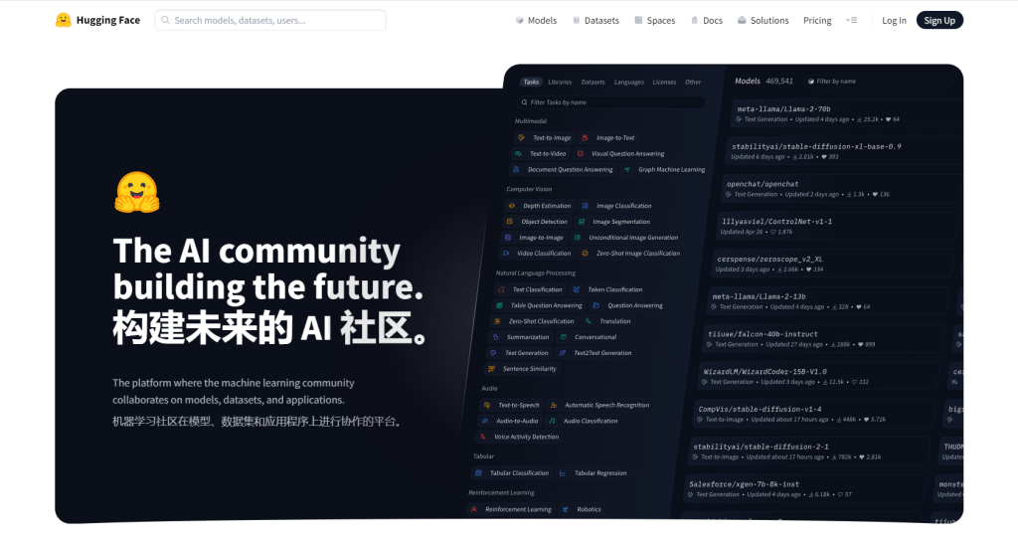
Task: Choose the Image-to-Image task label
Action: tap(541, 238)
